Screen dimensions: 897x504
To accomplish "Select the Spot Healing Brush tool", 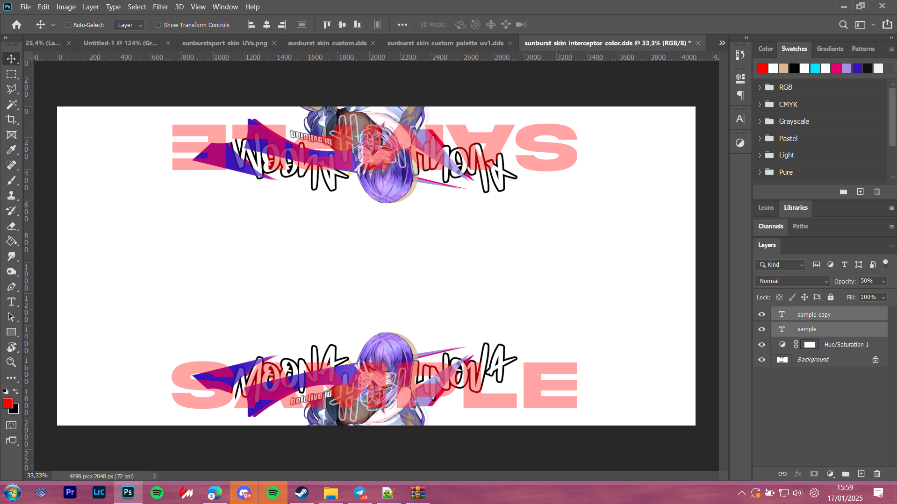I will 11,165.
